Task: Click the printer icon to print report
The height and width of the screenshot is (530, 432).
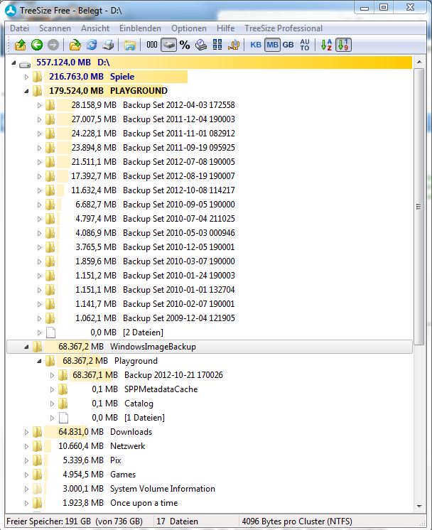Action: [108, 45]
